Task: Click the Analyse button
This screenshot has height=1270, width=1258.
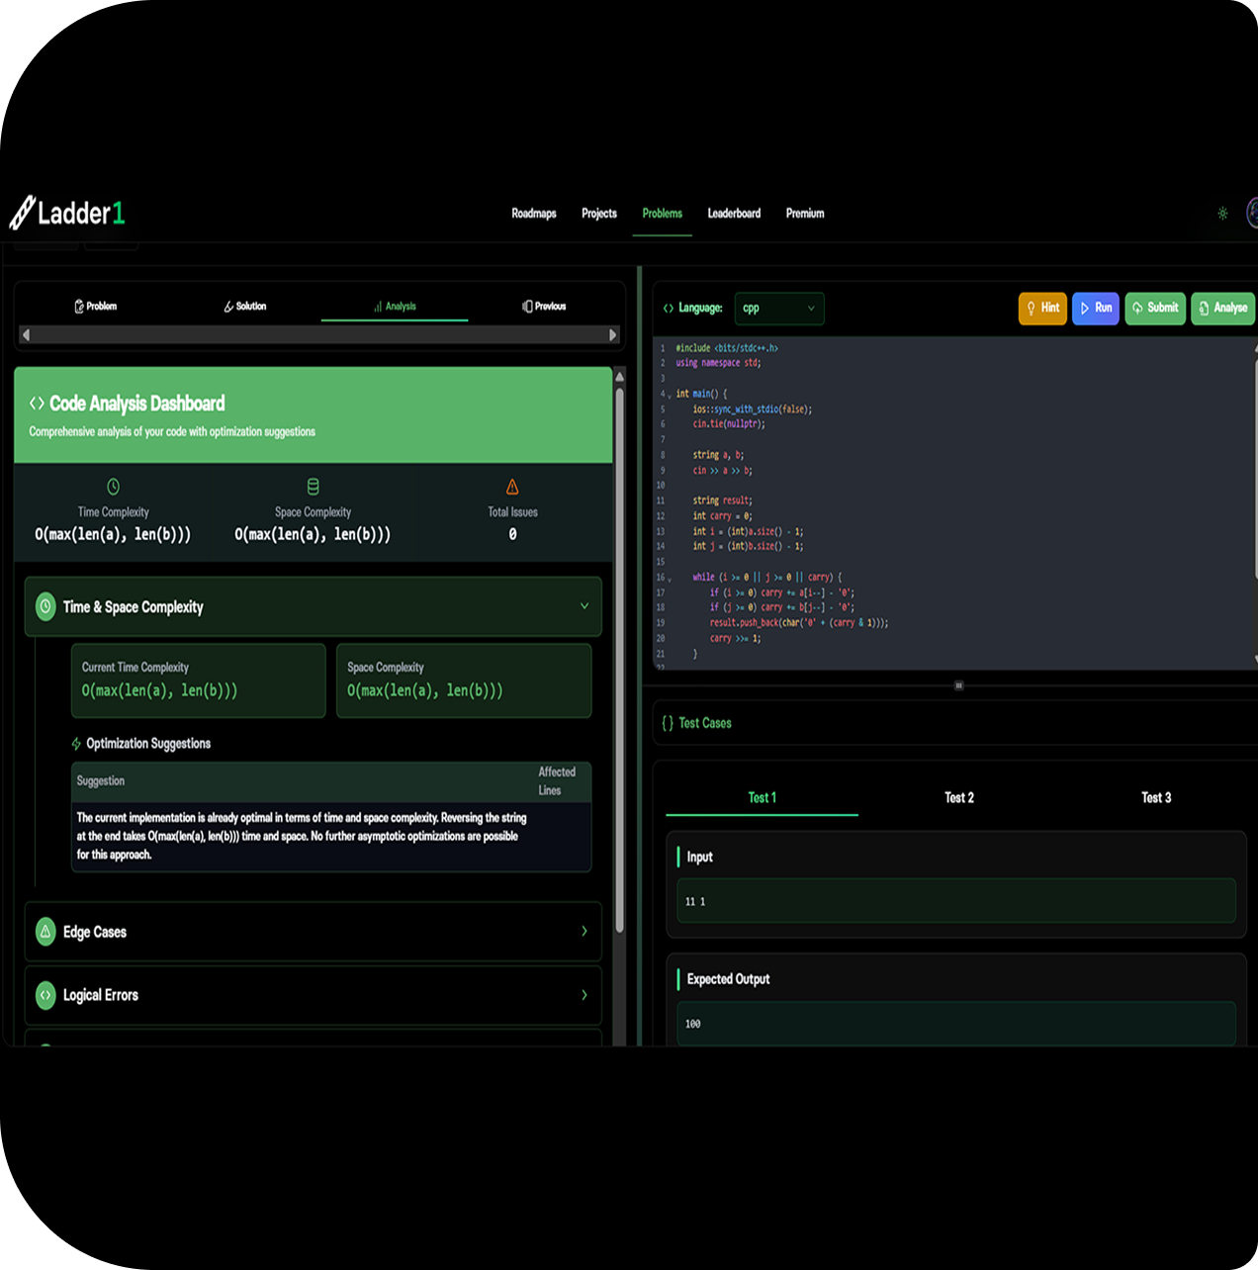Action: [1222, 309]
